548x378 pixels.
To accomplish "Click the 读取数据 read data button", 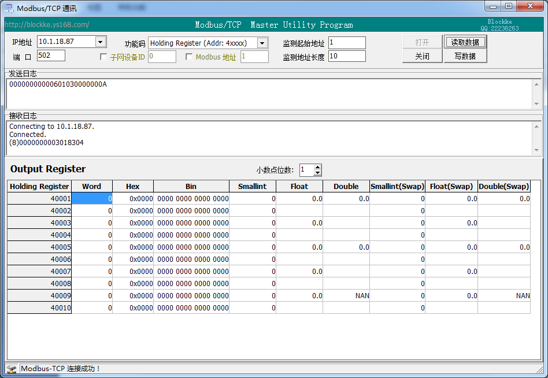I will 465,42.
